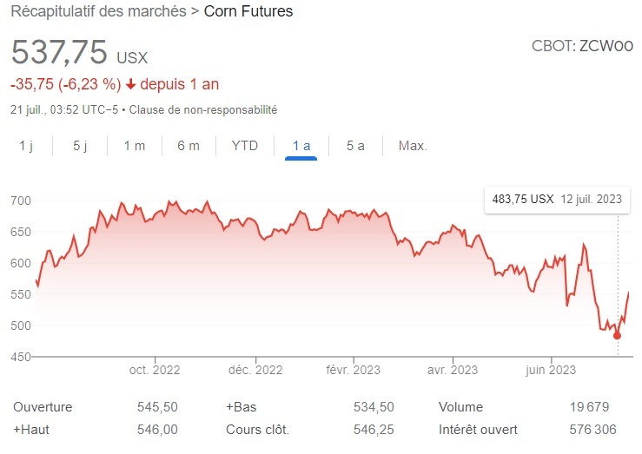This screenshot has width=642, height=454.
Task: Click the Corn Futures breadcrumb title
Action: (248, 12)
